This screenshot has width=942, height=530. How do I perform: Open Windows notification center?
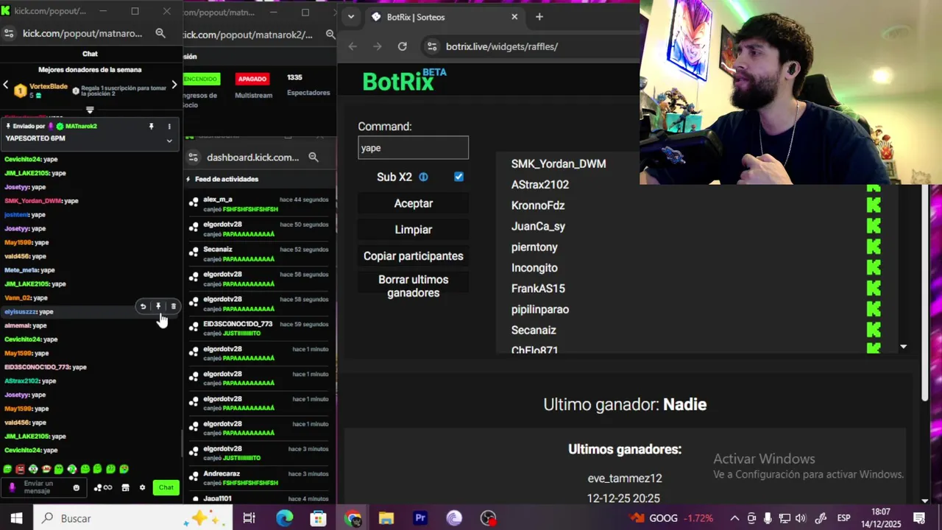click(x=920, y=518)
